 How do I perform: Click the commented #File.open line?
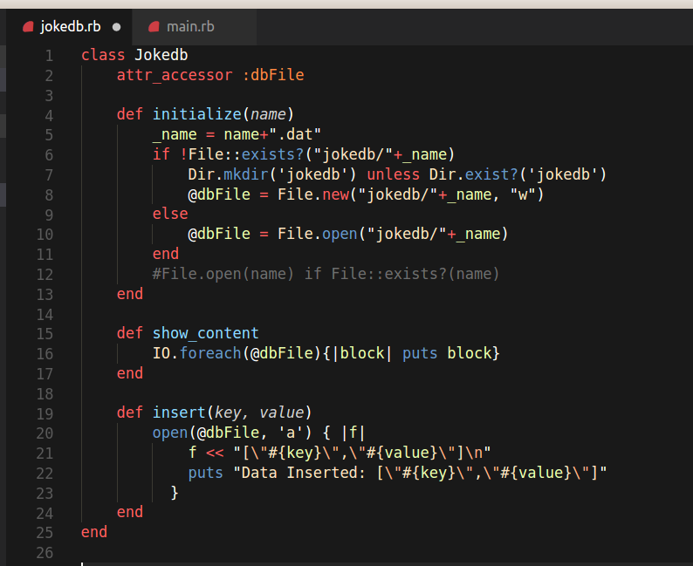pyautogui.click(x=326, y=274)
